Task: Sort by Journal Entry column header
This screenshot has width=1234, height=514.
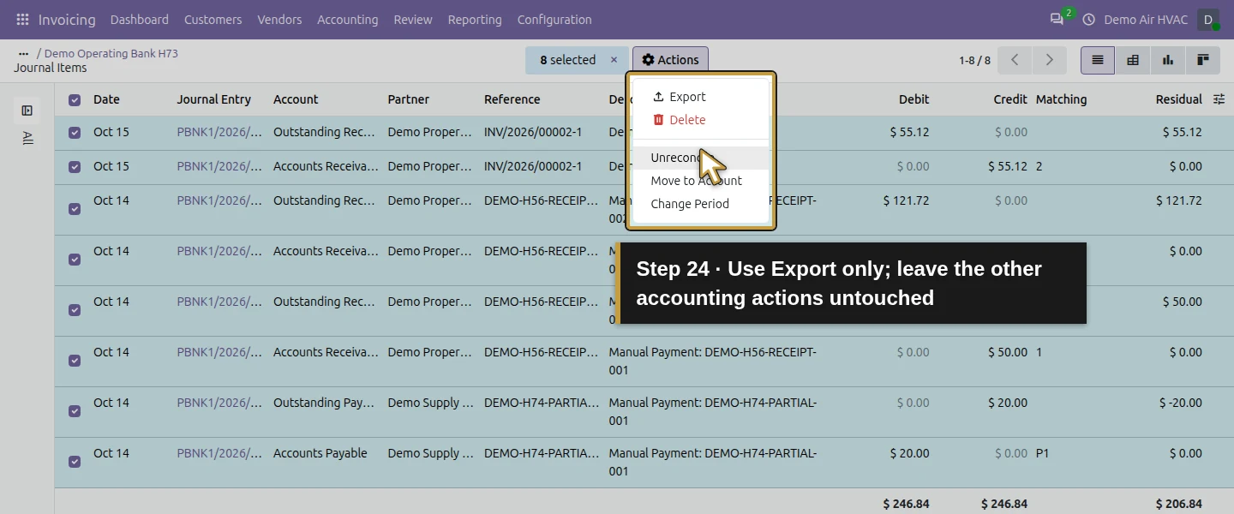Action: (214, 99)
